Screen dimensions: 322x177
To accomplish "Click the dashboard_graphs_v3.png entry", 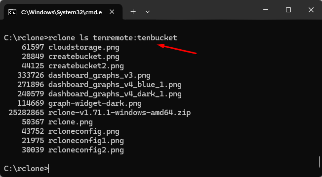I will (x=99, y=75).
